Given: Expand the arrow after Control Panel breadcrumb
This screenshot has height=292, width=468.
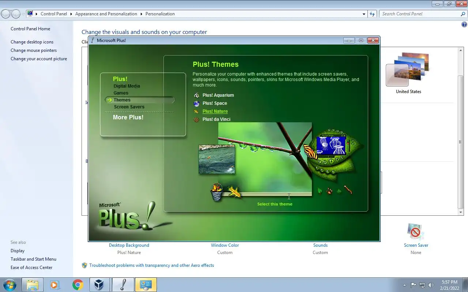Looking at the screenshot, I should coord(71,14).
